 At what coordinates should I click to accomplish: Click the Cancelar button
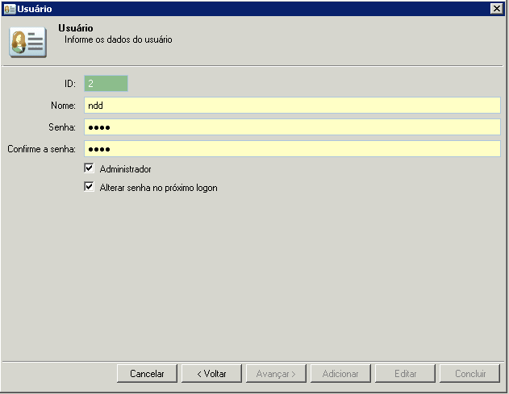147,374
